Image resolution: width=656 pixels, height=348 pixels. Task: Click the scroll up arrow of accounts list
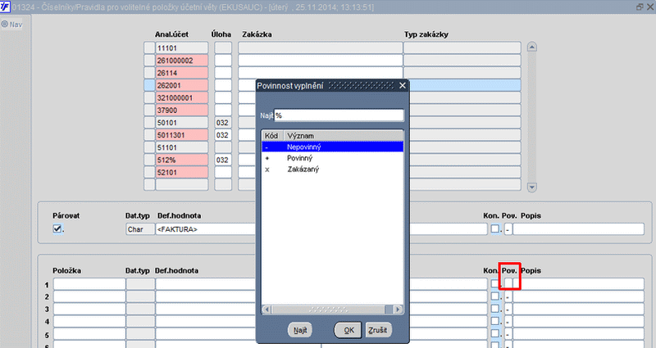pyautogui.click(x=531, y=47)
